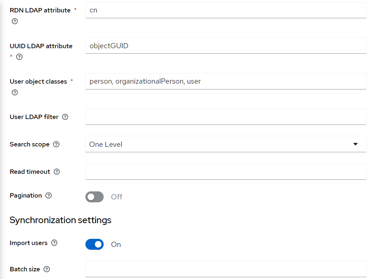Open the RDN LDAP attribute help icon

pyautogui.click(x=15, y=22)
